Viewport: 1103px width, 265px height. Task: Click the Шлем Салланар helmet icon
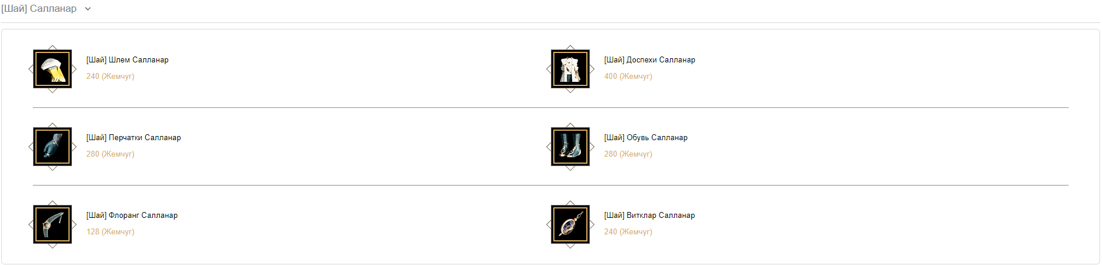52,69
